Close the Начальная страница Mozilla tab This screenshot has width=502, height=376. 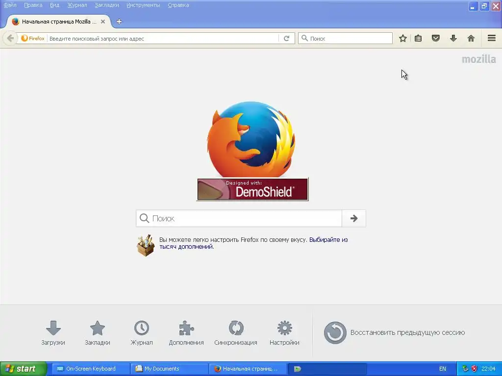click(x=103, y=22)
